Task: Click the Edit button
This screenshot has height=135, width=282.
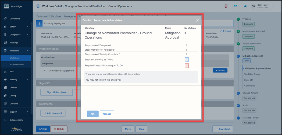Action: [43, 129]
